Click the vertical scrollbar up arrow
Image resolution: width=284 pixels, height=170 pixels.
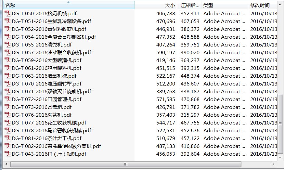(x=281, y=5)
